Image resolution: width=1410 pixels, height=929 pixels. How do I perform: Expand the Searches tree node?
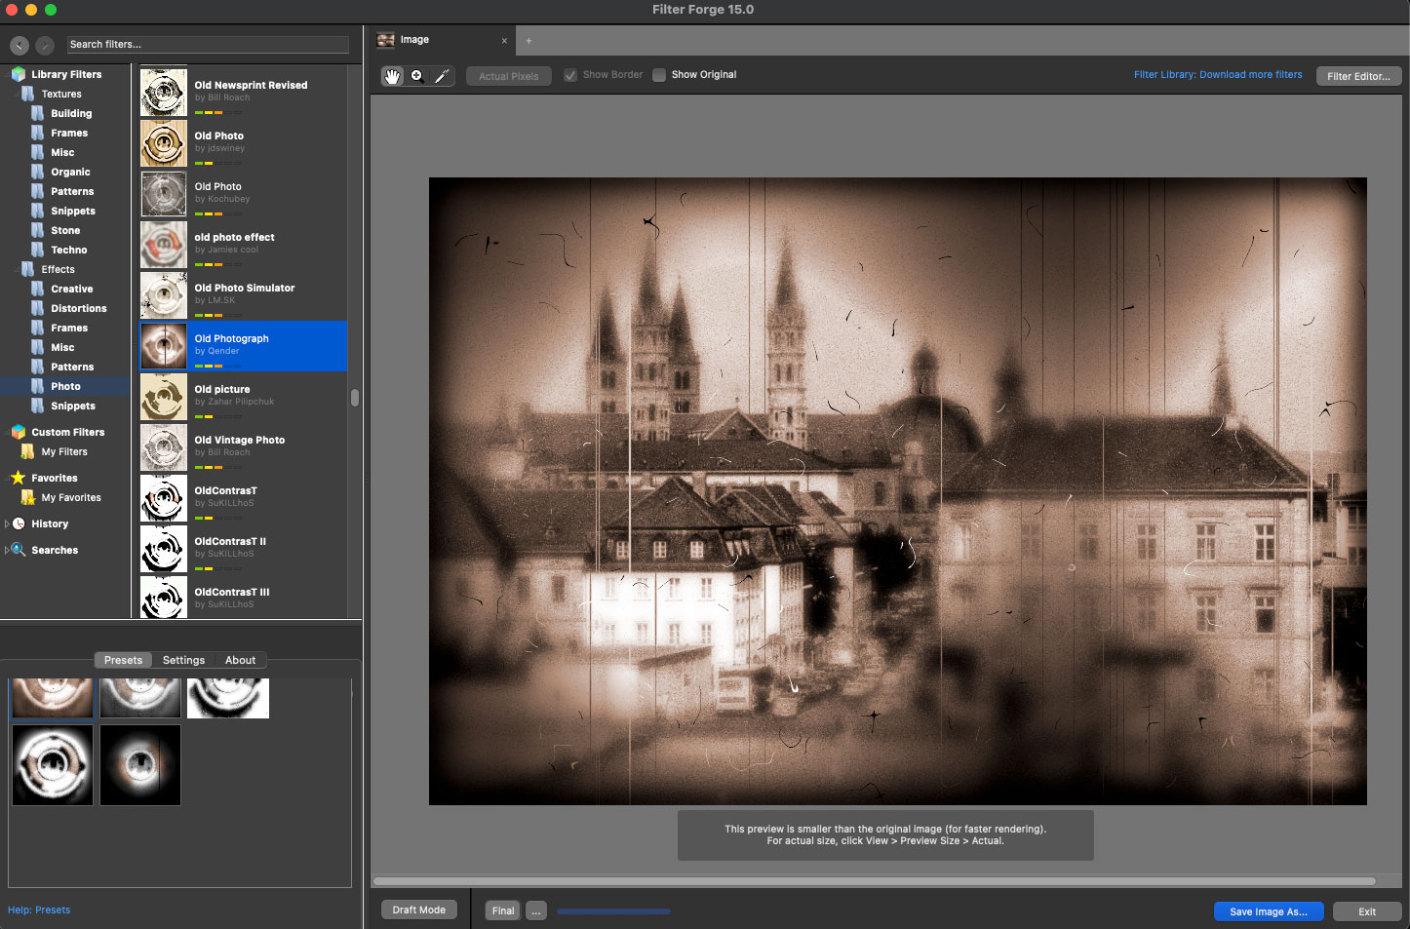coord(8,551)
